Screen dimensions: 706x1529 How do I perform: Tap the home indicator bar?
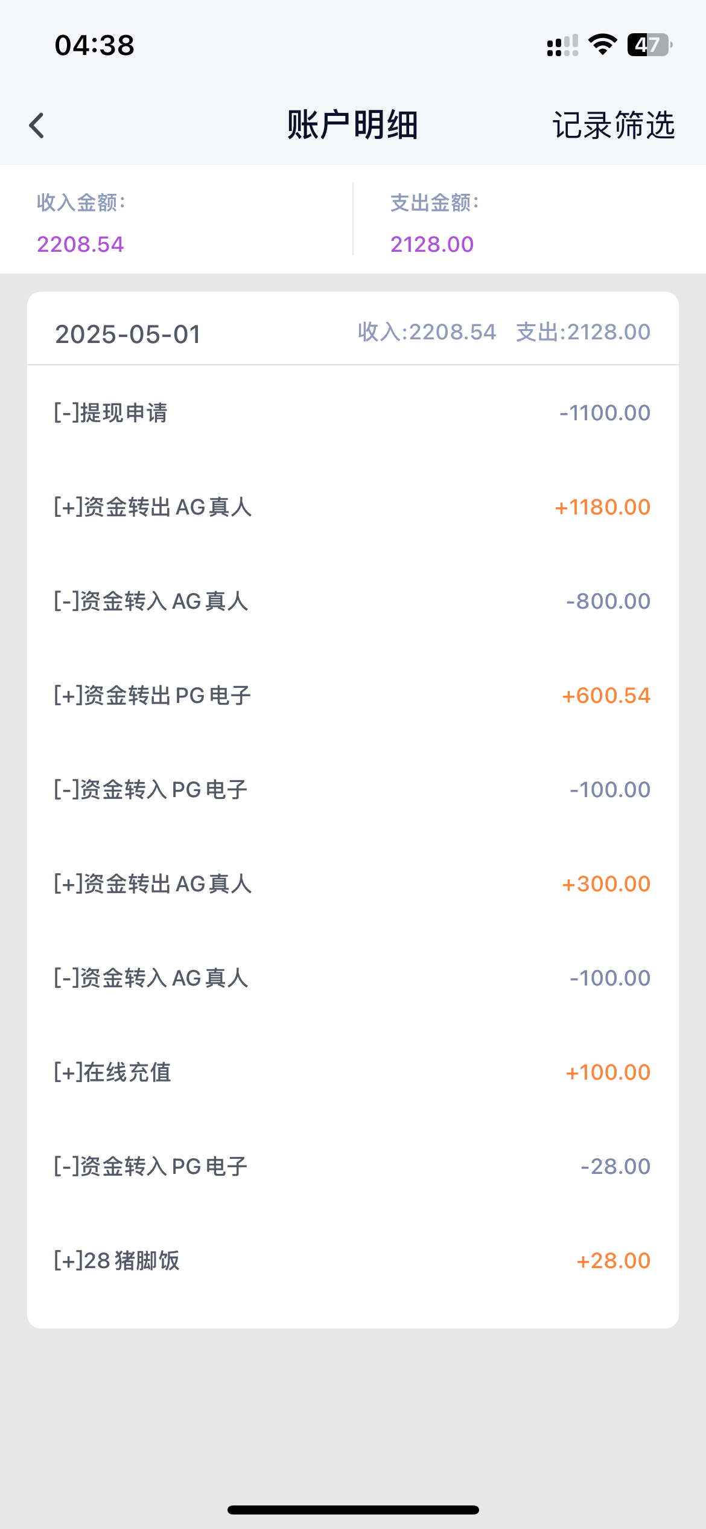(x=353, y=1510)
